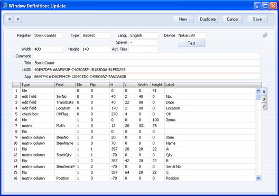Click the Label column header
Image resolution: width=279 pixels, height=196 pixels.
pyautogui.click(x=213, y=85)
